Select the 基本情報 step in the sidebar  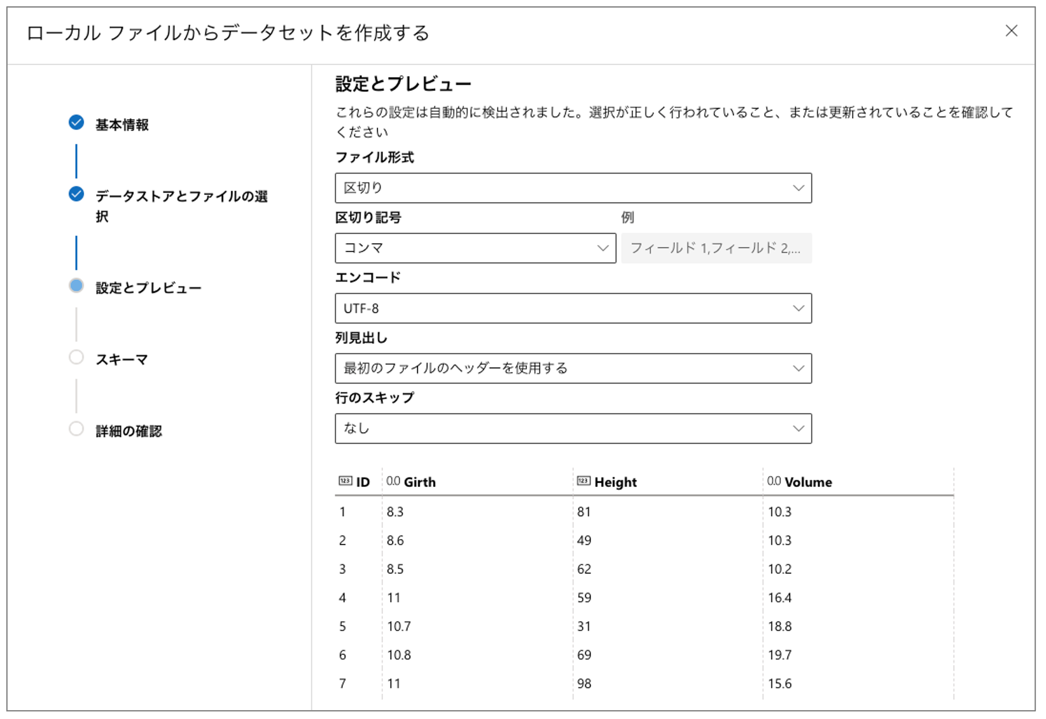click(122, 125)
